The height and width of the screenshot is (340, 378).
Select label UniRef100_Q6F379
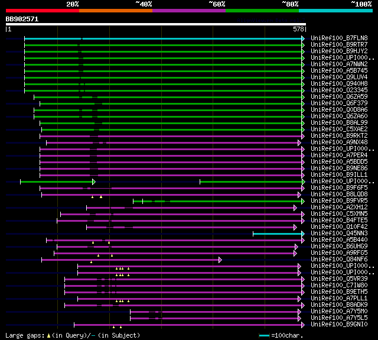(x=339, y=103)
